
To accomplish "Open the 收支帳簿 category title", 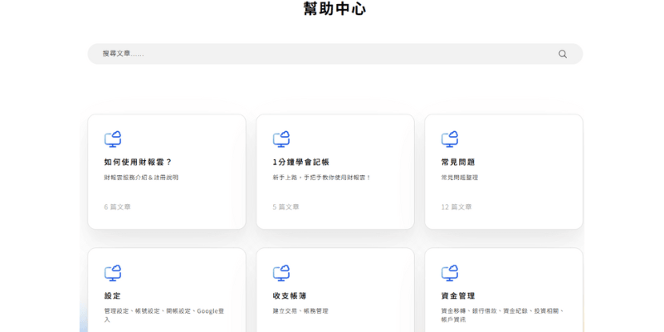I will [290, 295].
